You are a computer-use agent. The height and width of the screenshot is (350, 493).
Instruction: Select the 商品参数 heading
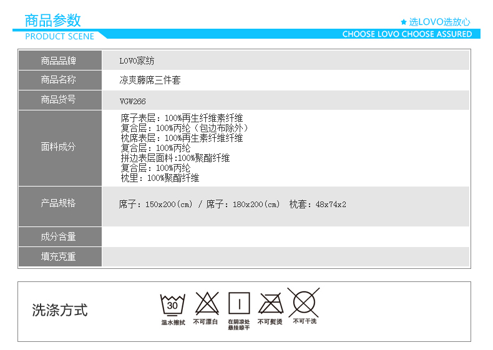pos(52,20)
